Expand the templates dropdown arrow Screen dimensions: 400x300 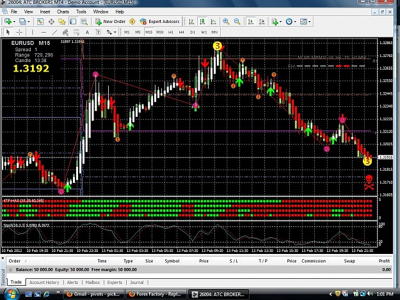309,22
